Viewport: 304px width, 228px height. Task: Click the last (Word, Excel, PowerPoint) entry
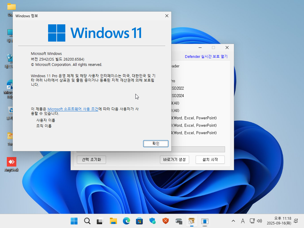tap(194, 133)
